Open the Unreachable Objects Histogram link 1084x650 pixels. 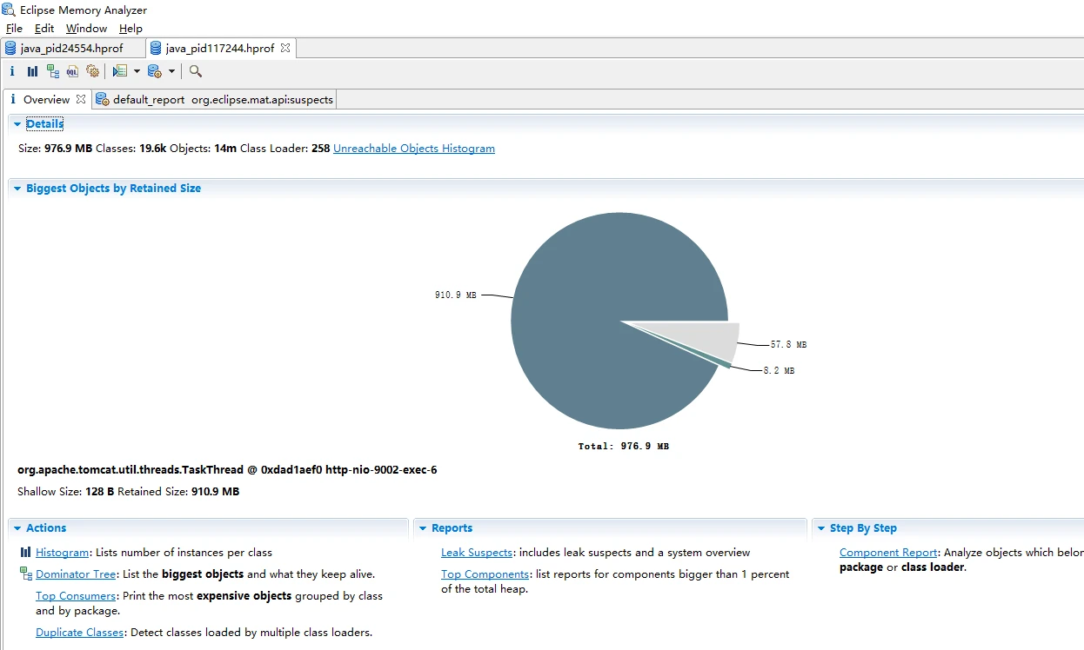414,149
